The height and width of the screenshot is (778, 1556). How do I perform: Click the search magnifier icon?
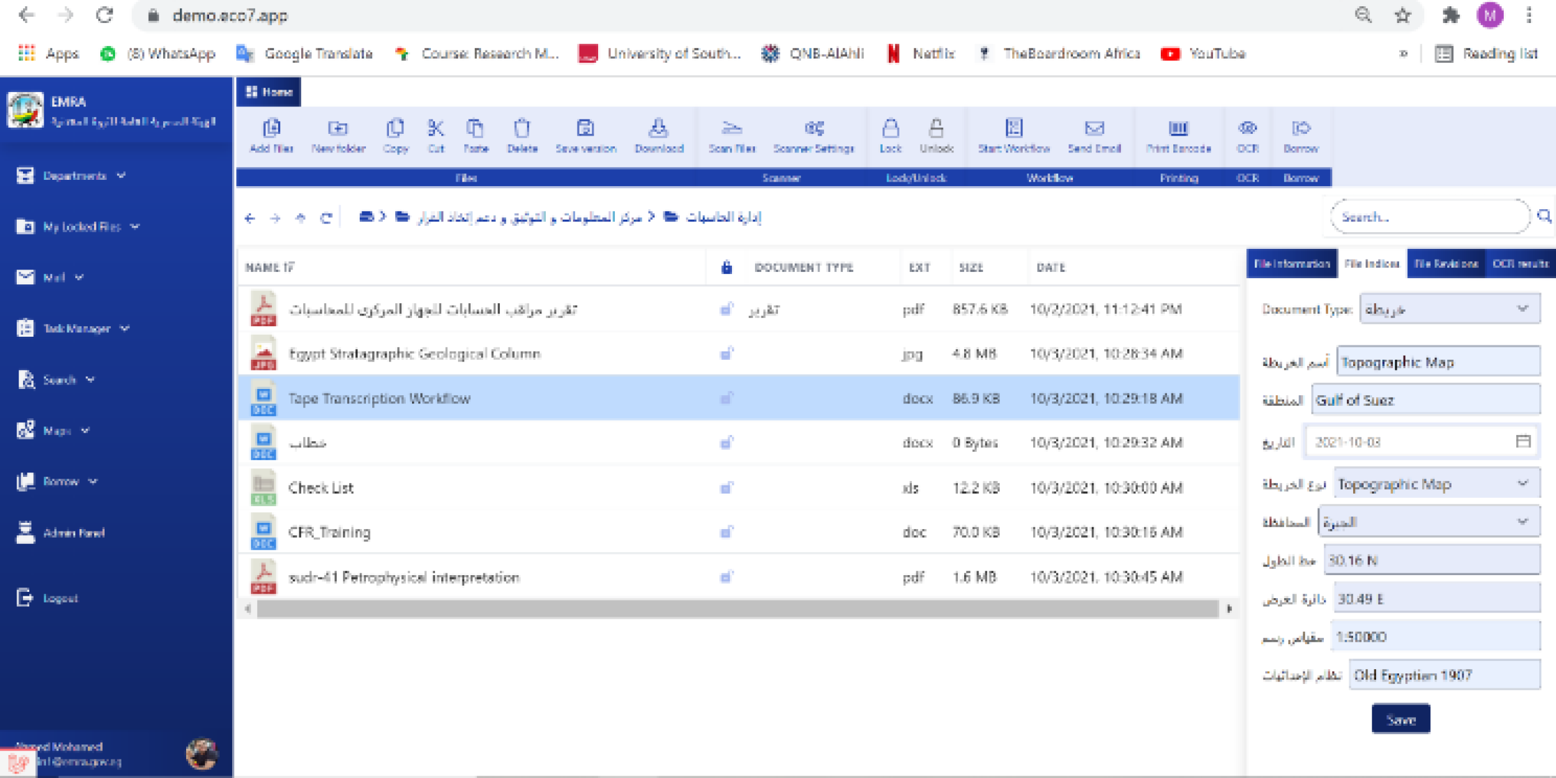pyautogui.click(x=1544, y=216)
